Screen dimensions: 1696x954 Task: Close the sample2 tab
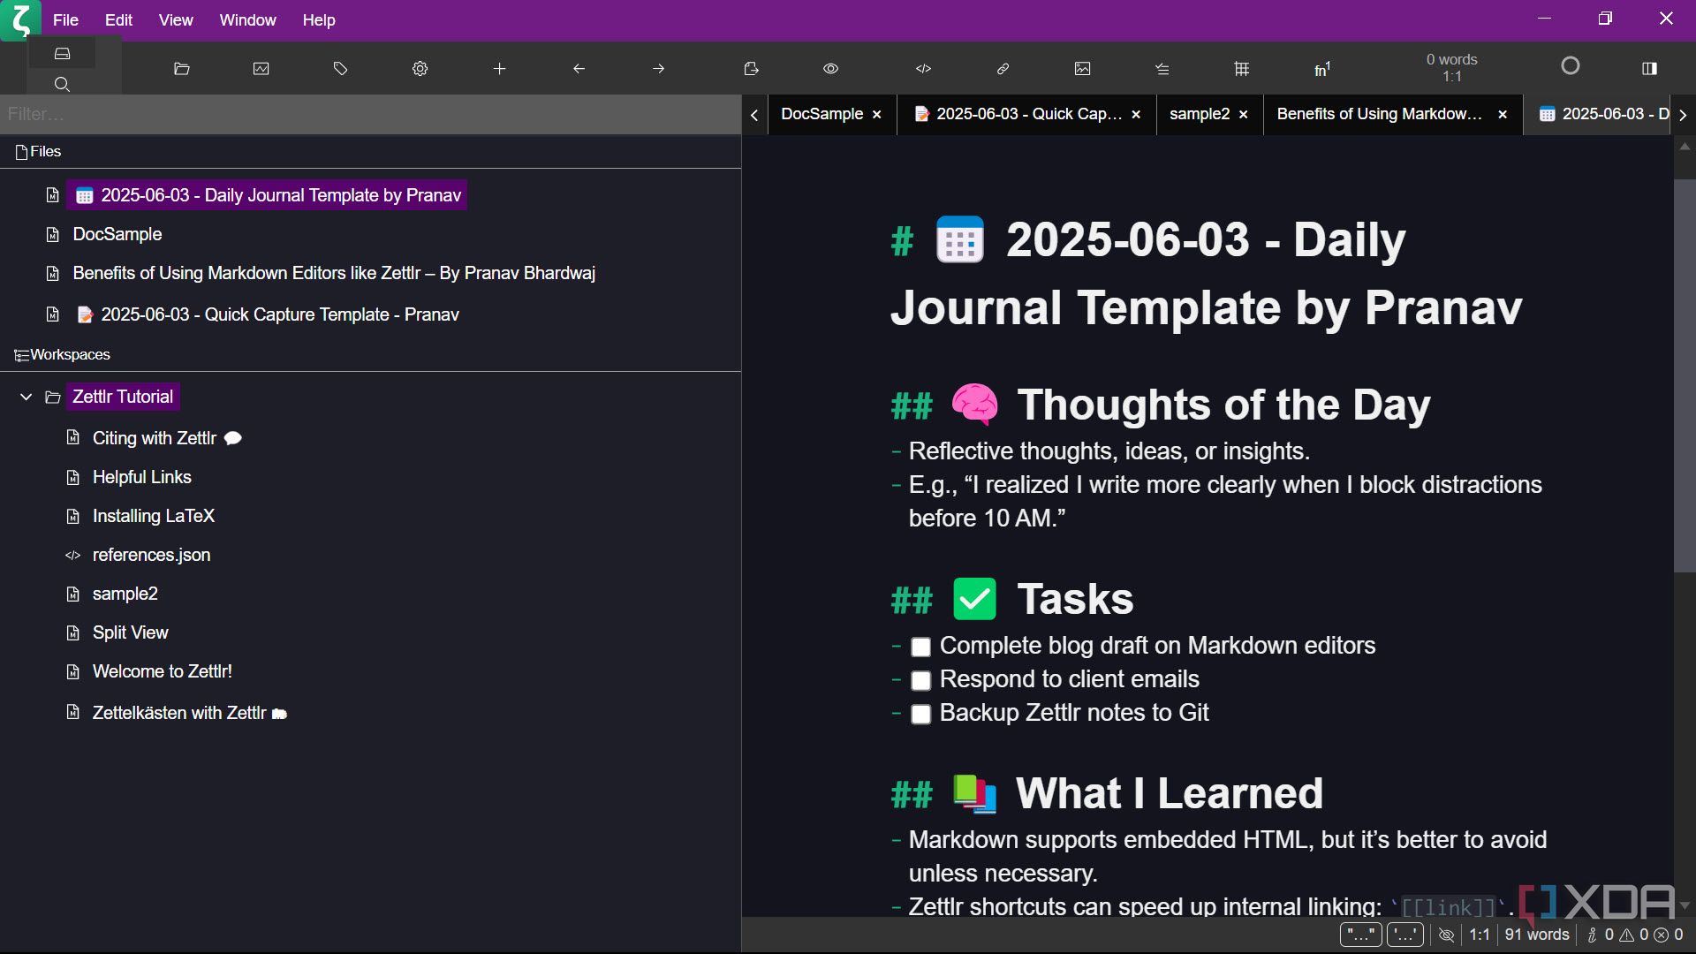[x=1244, y=115]
